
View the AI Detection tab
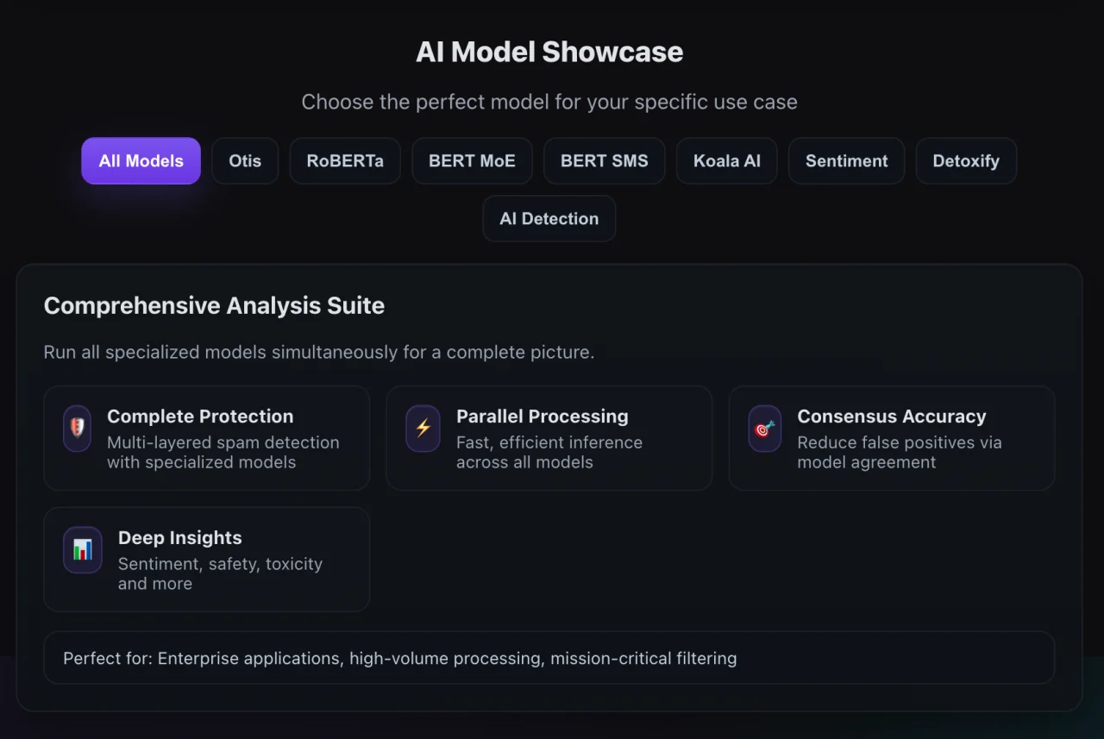549,219
